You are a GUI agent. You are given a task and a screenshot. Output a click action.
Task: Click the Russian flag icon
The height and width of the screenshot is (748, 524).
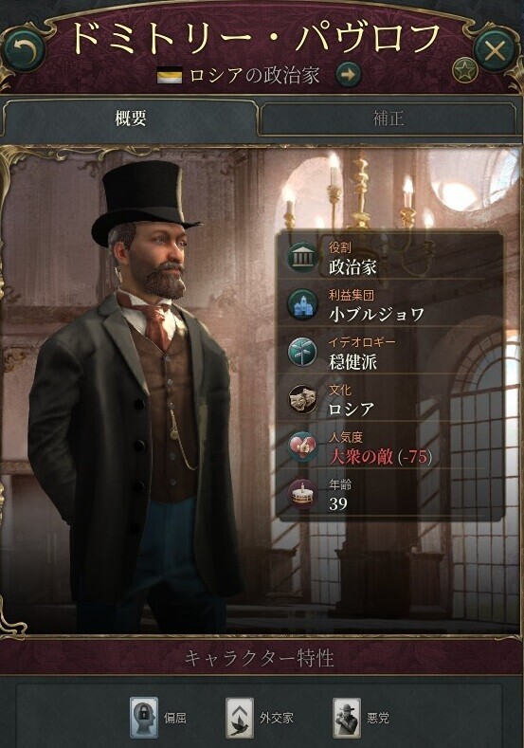[170, 76]
